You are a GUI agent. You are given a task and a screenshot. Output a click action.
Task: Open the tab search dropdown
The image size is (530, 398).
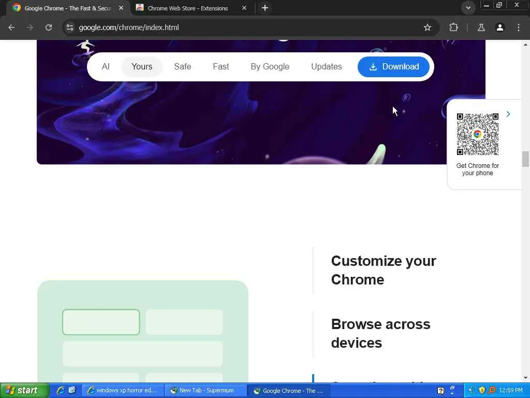click(468, 8)
